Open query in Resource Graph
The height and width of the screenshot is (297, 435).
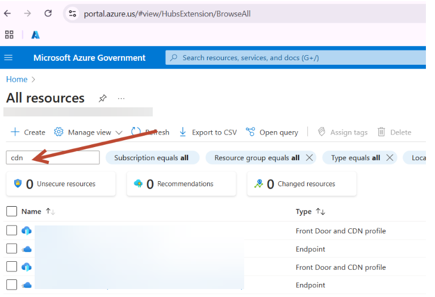[x=272, y=132]
